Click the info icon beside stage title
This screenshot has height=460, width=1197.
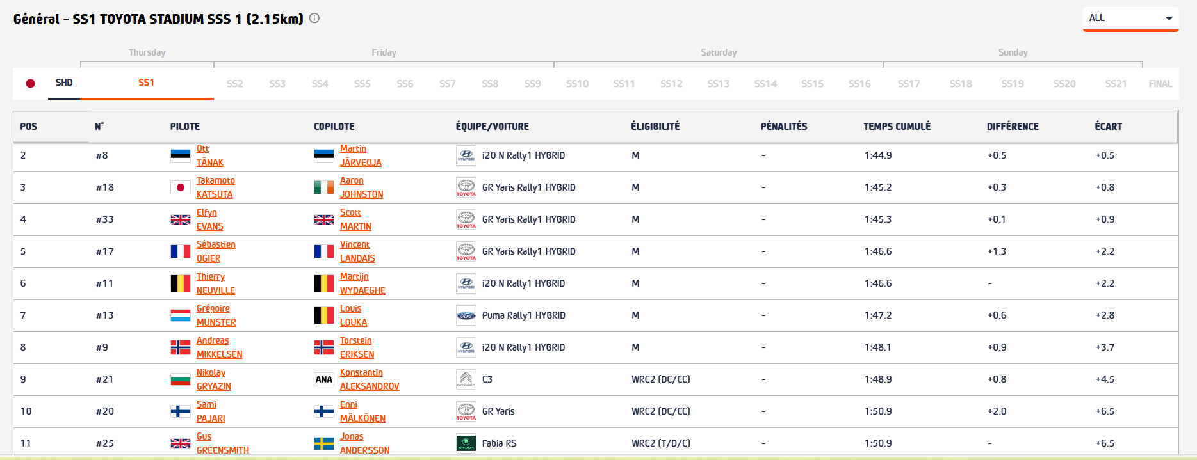pos(314,19)
